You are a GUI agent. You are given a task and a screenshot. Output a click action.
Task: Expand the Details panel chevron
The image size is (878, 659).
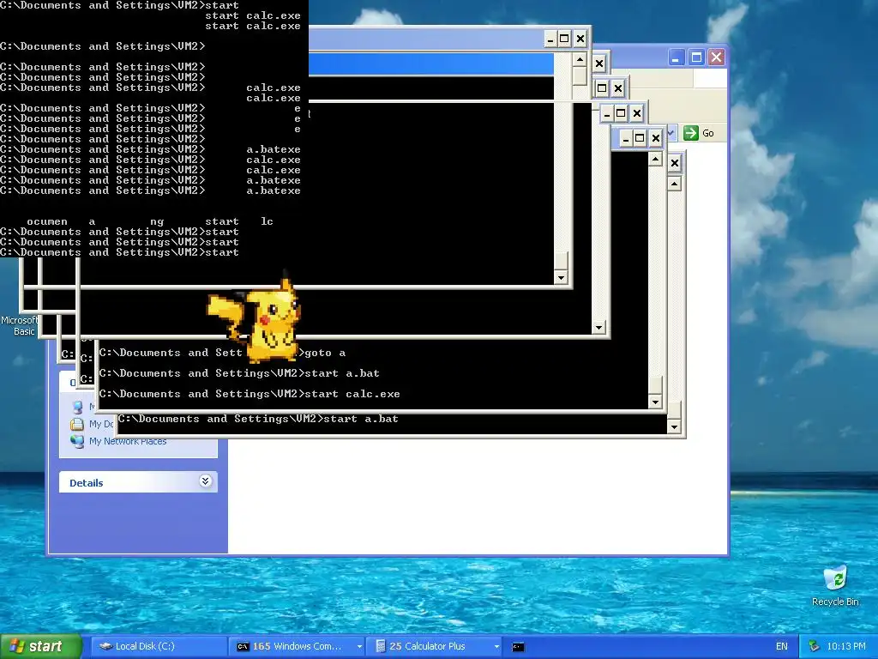tap(206, 481)
